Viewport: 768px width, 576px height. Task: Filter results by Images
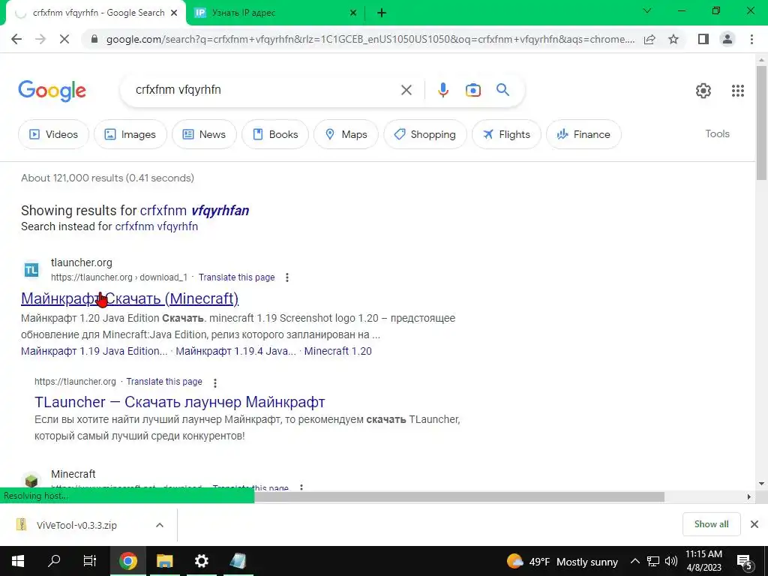pyautogui.click(x=130, y=134)
